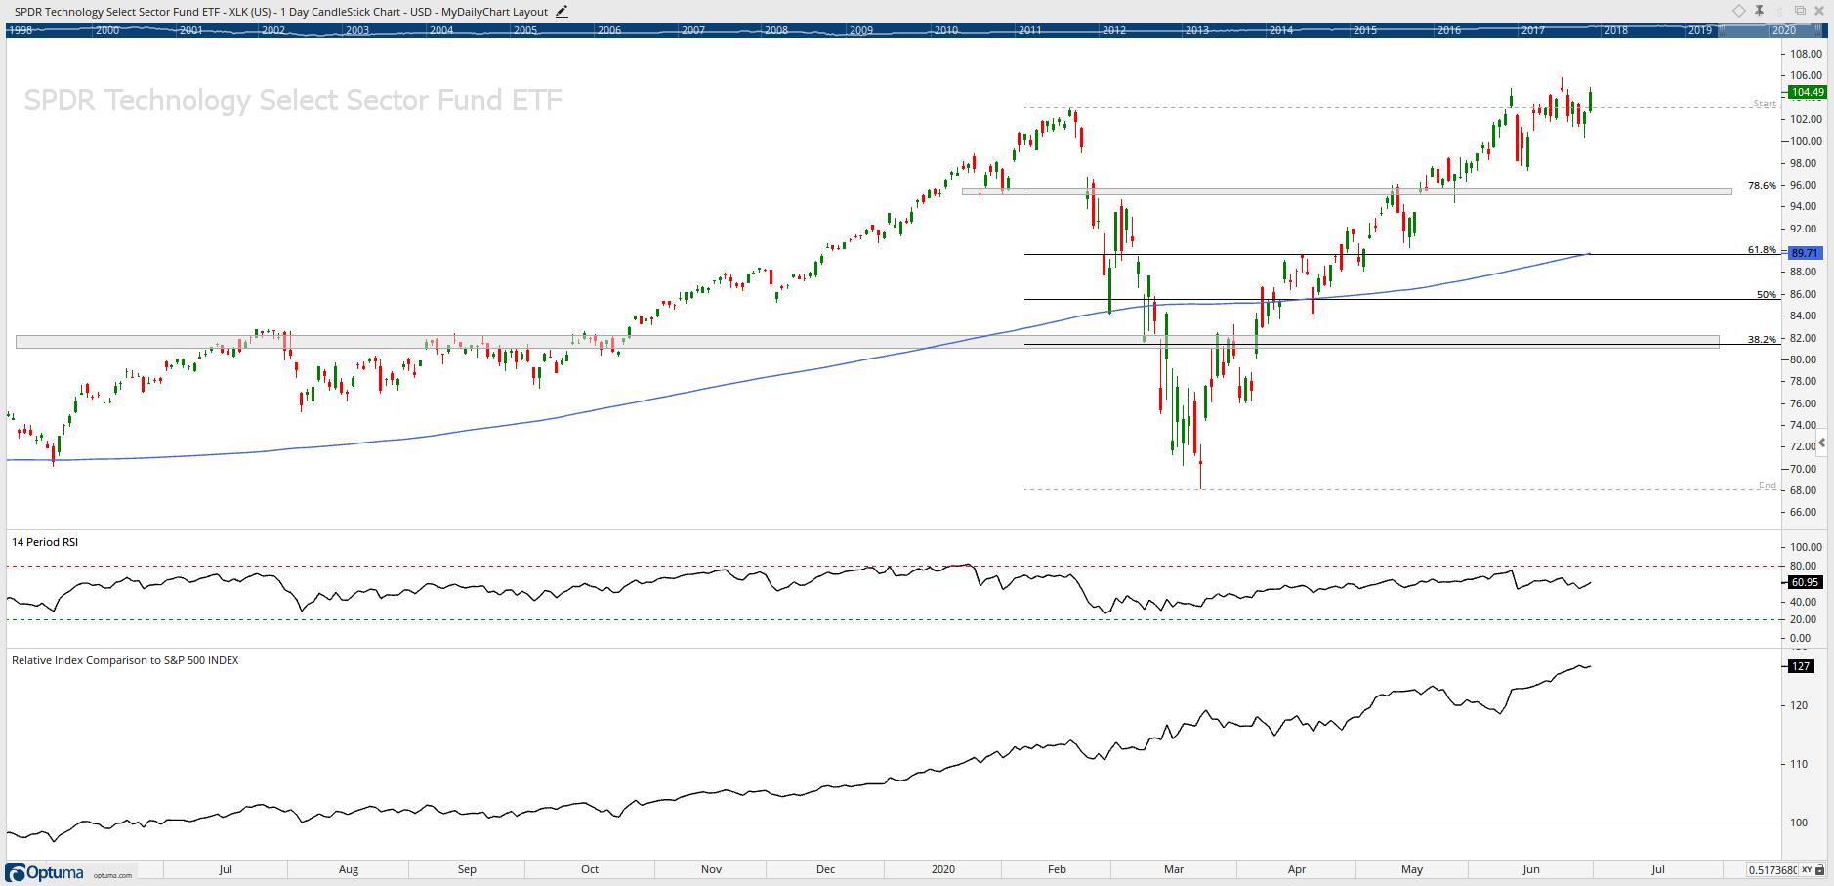Click the Oct label on the date axis
The height and width of the screenshot is (886, 1834).
click(x=590, y=869)
